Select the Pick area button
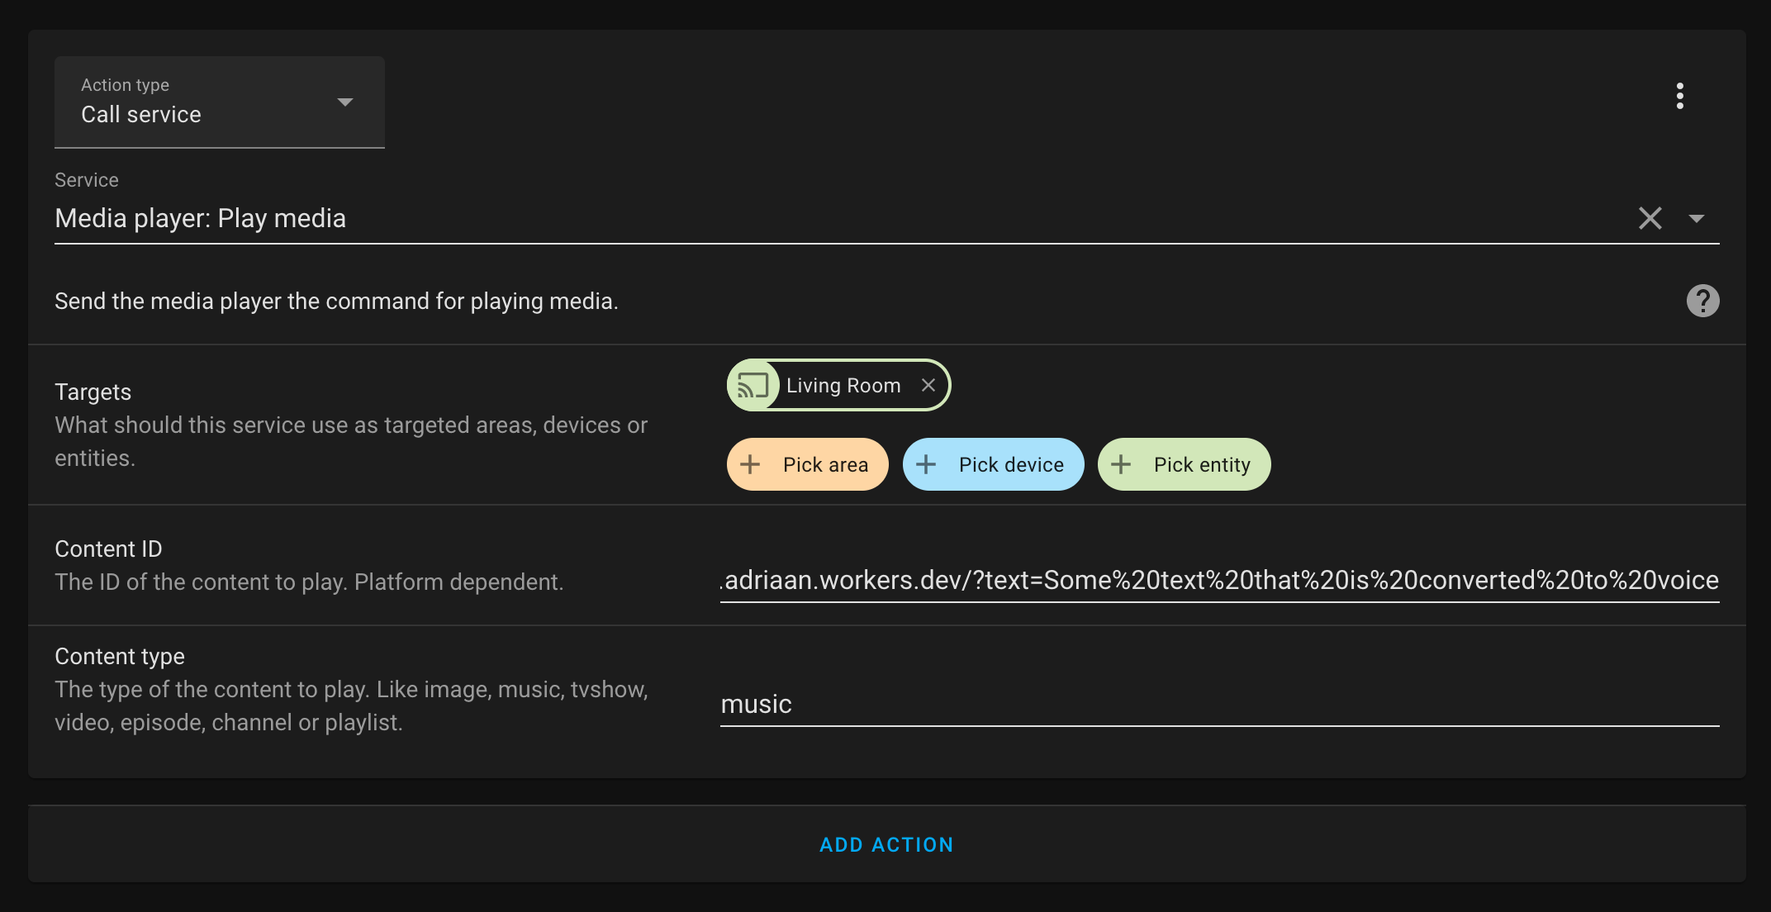 pos(807,464)
